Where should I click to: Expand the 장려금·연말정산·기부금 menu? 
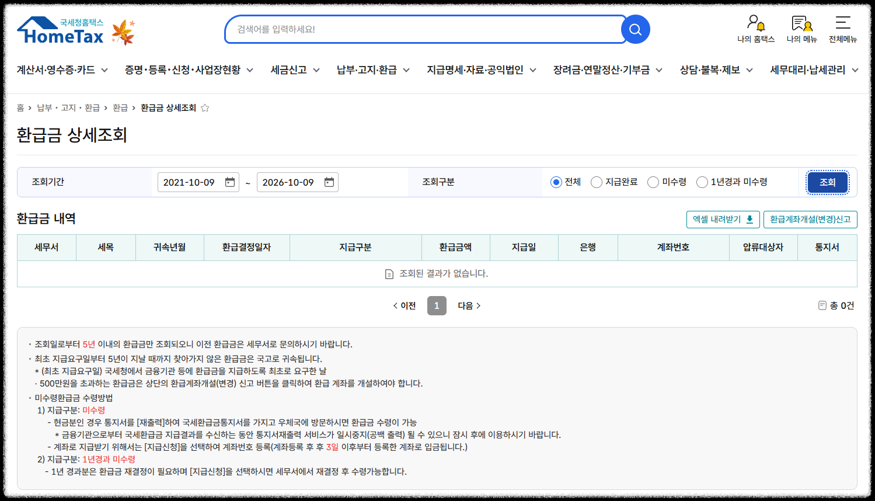(608, 70)
